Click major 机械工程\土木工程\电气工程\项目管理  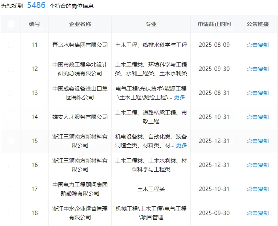(x=151, y=213)
